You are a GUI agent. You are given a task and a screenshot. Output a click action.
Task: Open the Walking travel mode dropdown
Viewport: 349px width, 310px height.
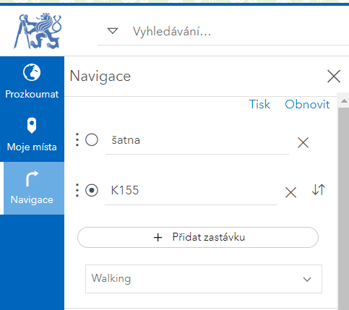pos(204,279)
